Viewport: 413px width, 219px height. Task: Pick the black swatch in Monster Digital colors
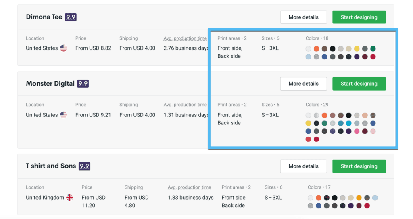pyautogui.click(x=349, y=115)
